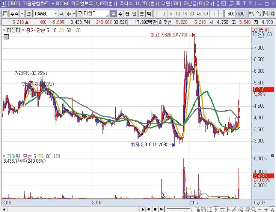
Task: Click the cursor arrow crosshair tool icon
Action: [216, 209]
